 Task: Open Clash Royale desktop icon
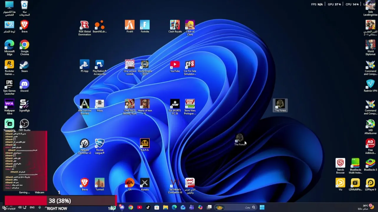(x=175, y=27)
